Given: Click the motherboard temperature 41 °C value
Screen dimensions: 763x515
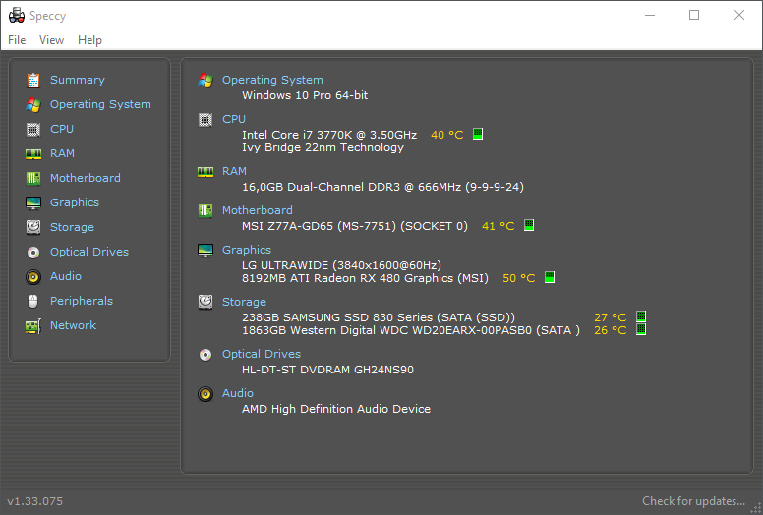Looking at the screenshot, I should tap(499, 226).
